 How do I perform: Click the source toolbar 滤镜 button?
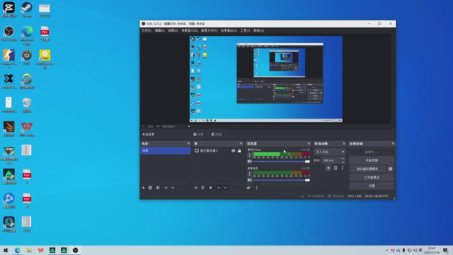(x=216, y=134)
